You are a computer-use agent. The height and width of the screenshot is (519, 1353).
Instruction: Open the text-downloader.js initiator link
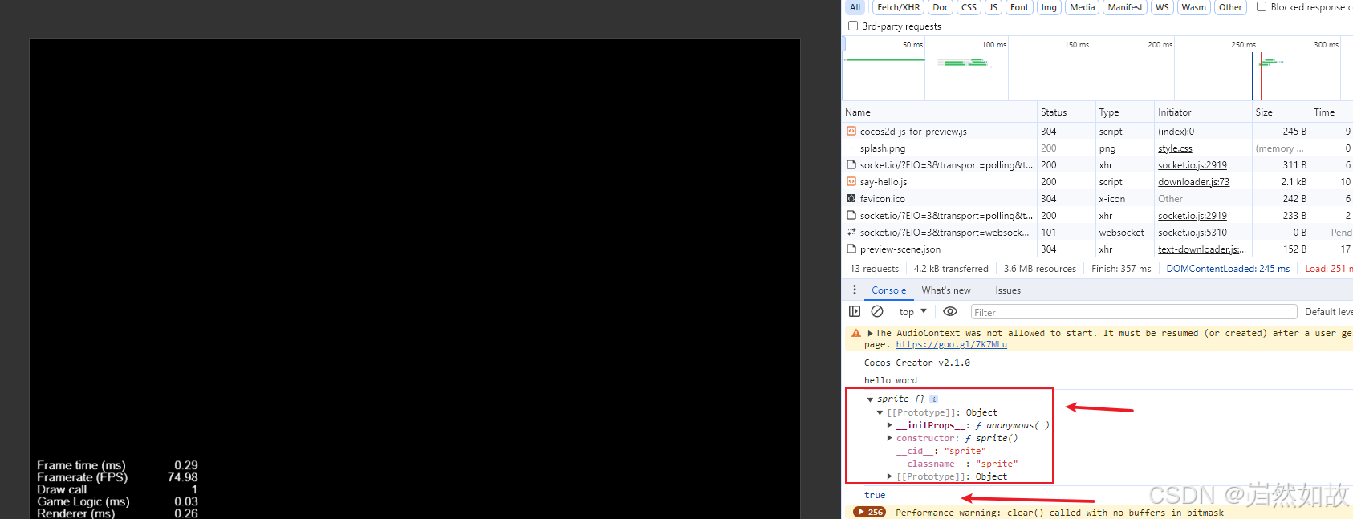[x=1202, y=249]
